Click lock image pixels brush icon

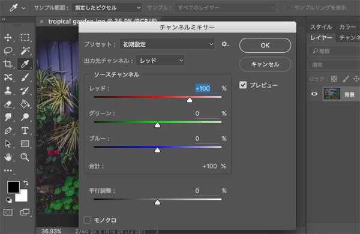pos(346,79)
